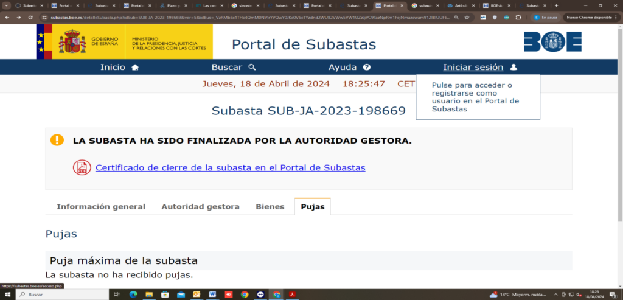Image resolution: width=623 pixels, height=300 pixels.
Task: Switch to the Información general tab
Action: point(101,207)
